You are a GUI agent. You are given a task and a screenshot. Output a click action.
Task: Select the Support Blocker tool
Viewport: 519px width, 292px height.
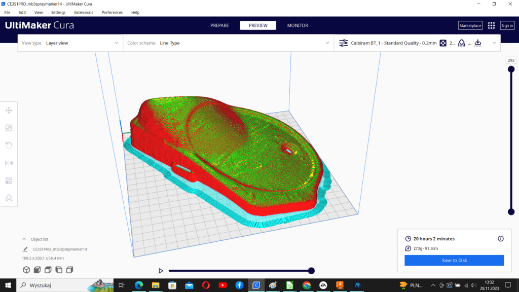click(9, 198)
